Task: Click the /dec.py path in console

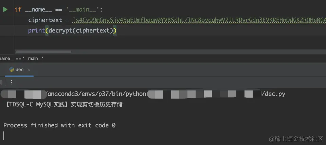Action: [273, 94]
